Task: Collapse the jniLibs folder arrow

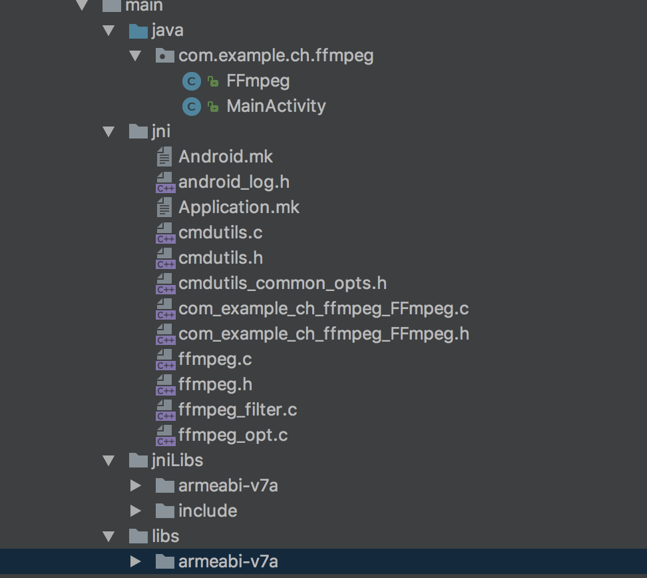Action: (109, 461)
